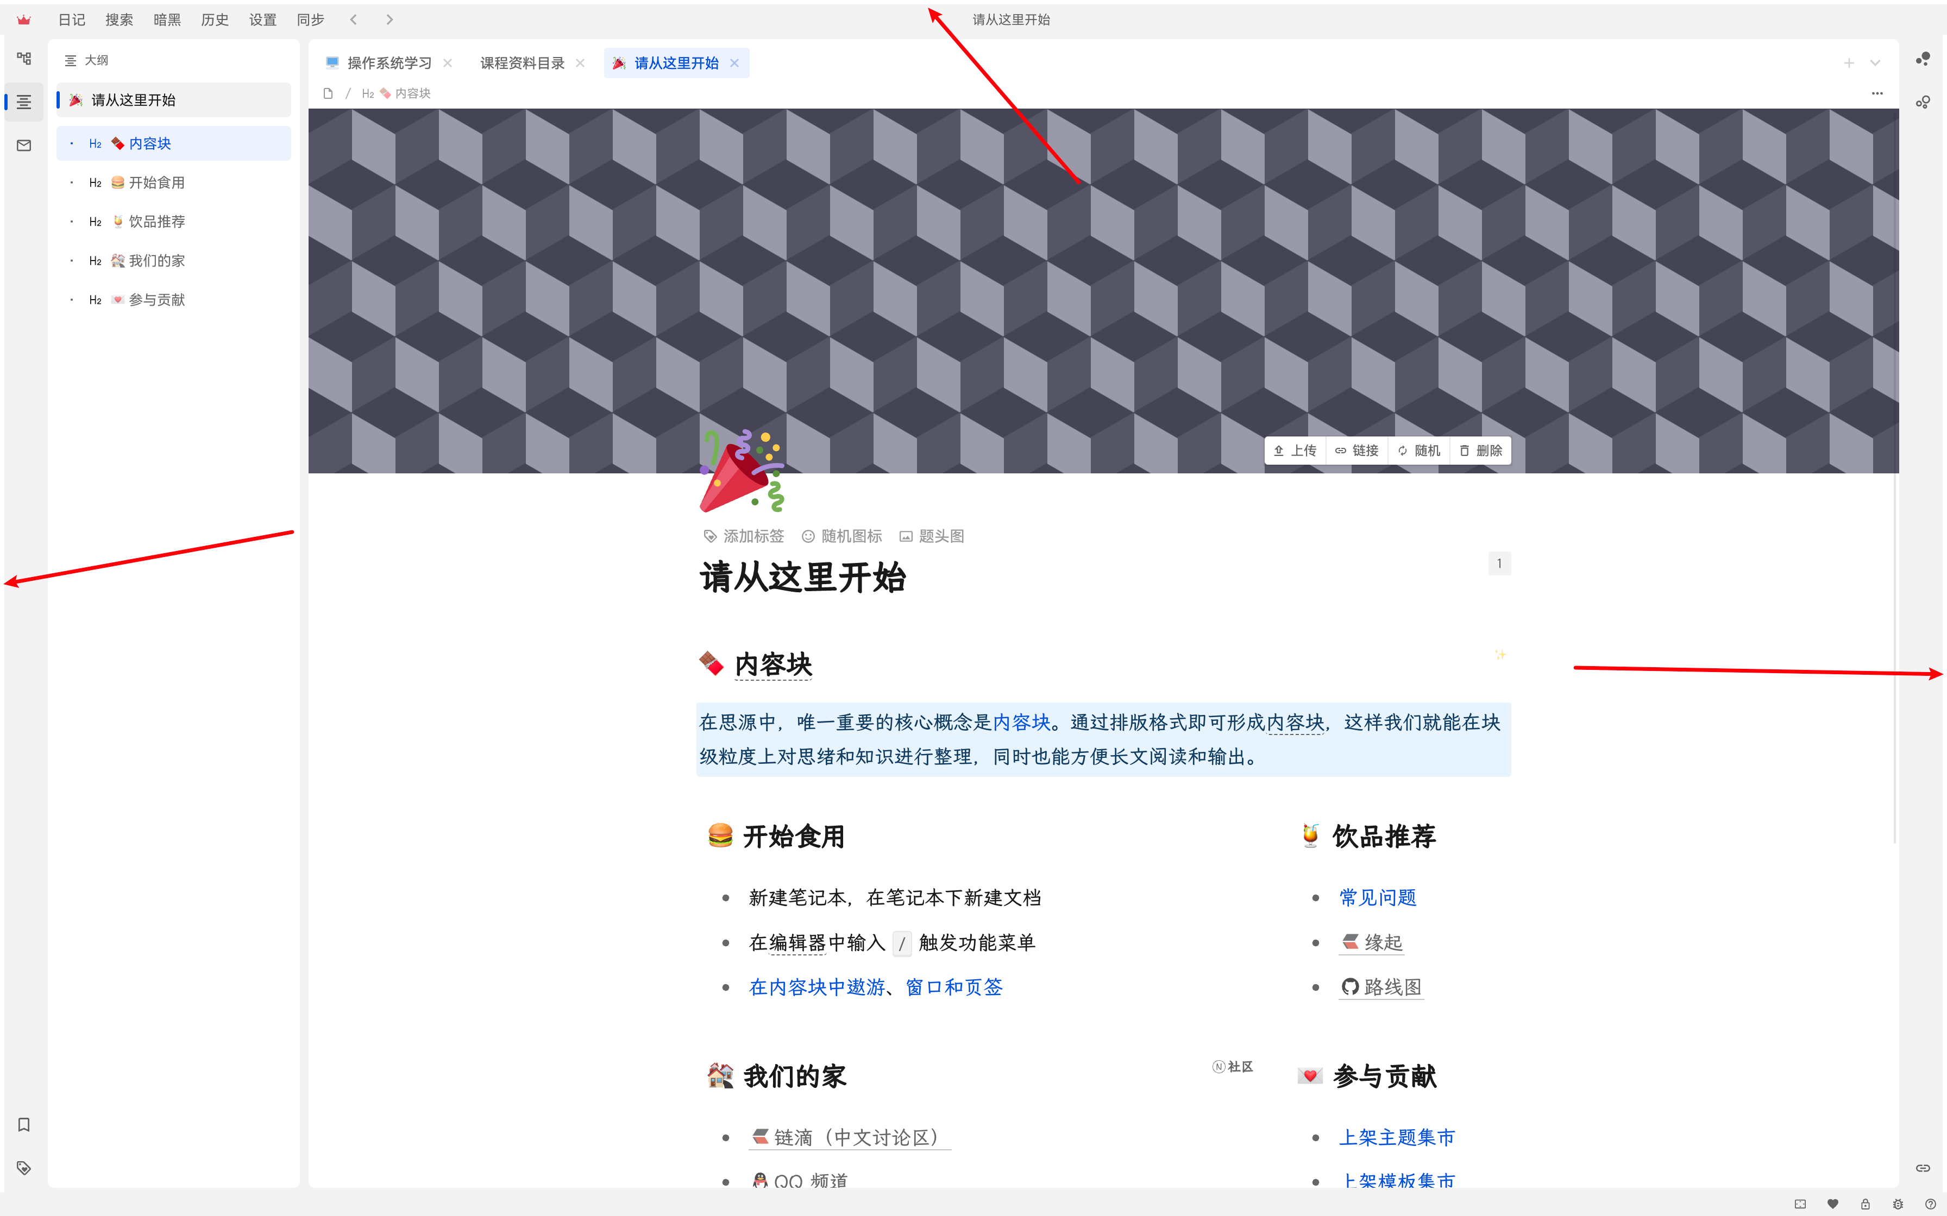Open the tags panel icon
1947x1216 pixels.
[24, 1168]
